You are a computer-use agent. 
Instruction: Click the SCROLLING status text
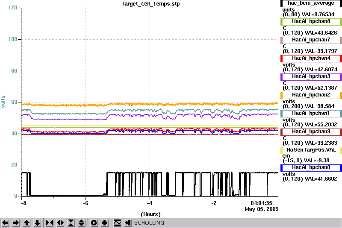149,223
